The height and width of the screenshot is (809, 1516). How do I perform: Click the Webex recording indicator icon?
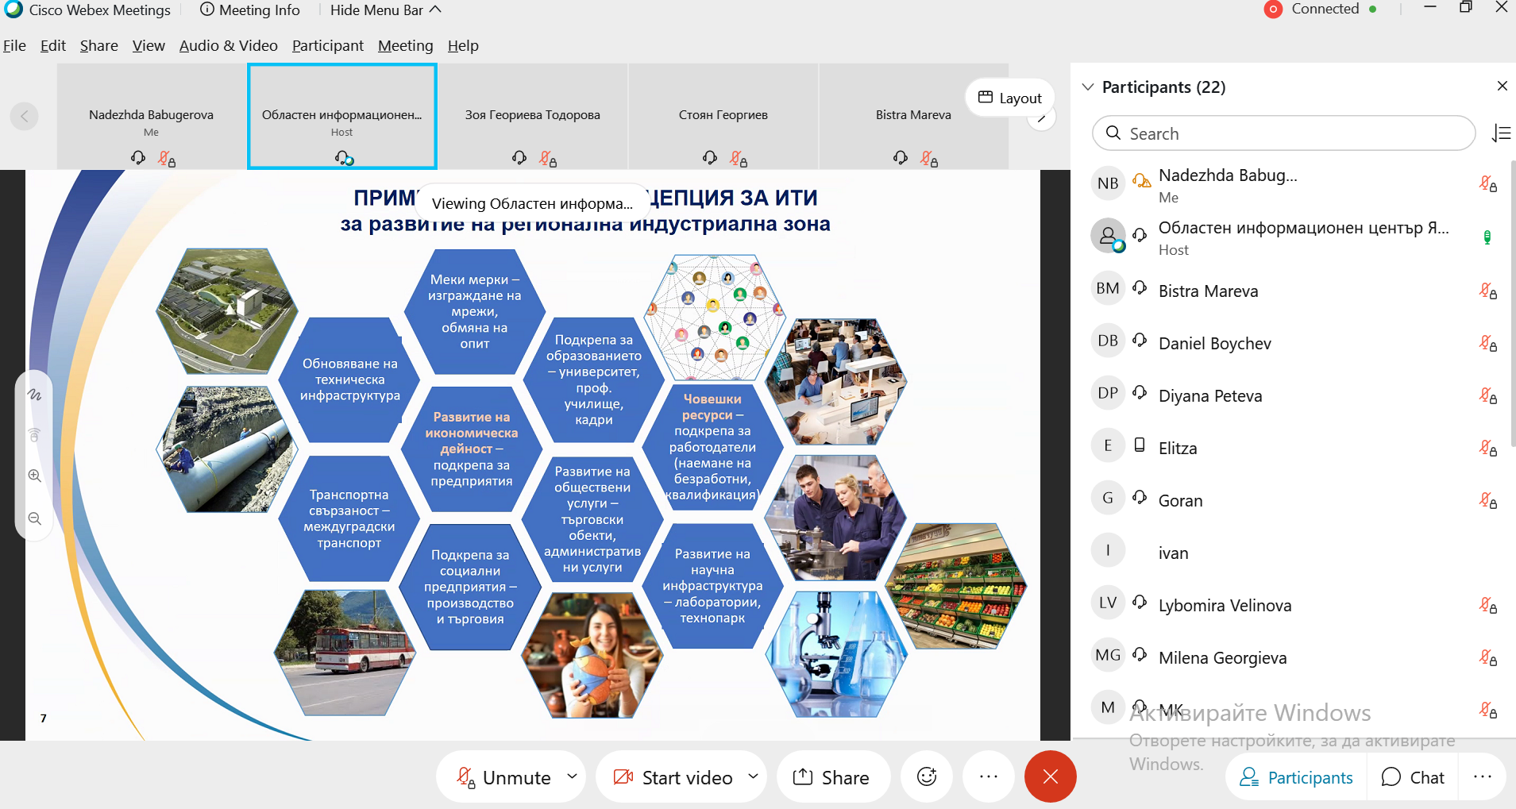tap(1273, 10)
